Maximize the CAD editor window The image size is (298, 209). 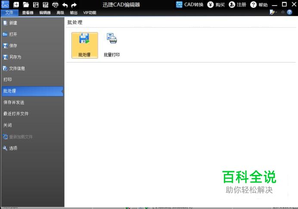[x=284, y=4]
